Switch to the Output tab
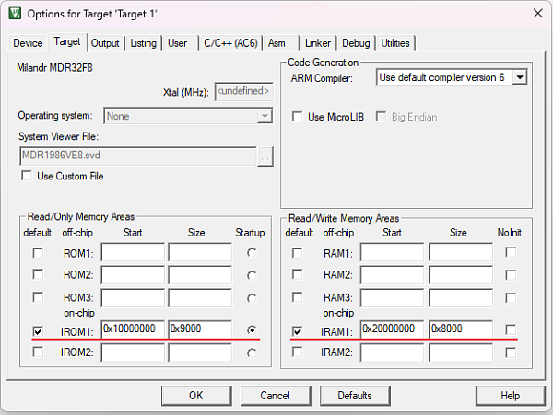Image resolution: width=553 pixels, height=415 pixels. pyautogui.click(x=105, y=43)
